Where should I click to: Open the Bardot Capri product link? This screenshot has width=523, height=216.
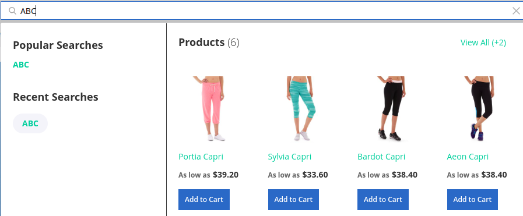click(x=381, y=157)
